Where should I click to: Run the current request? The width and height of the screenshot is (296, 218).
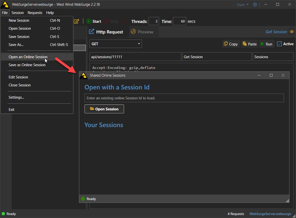point(266,44)
